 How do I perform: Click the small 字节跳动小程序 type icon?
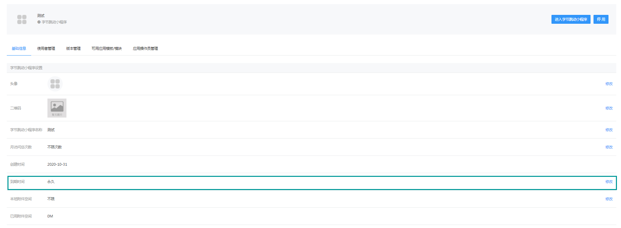(39, 22)
